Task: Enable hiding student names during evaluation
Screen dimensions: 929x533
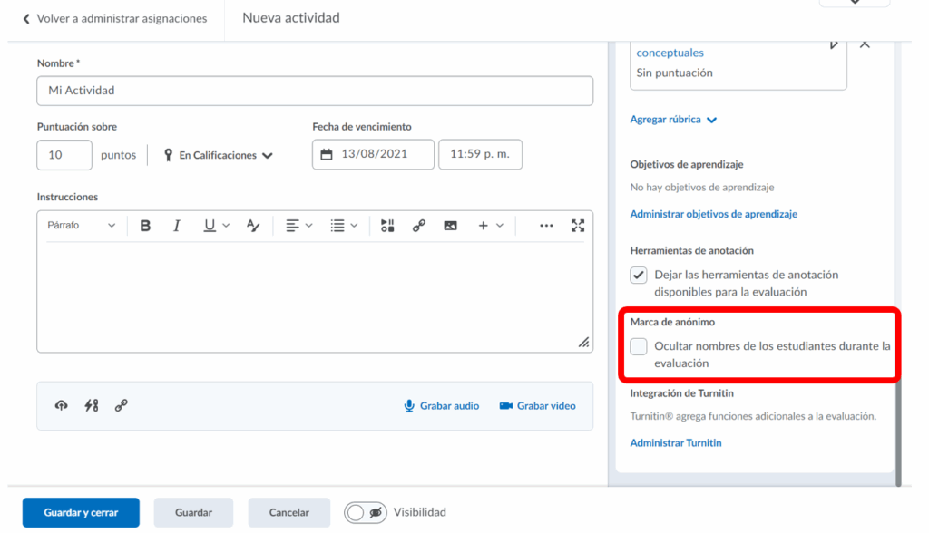Action: click(x=639, y=346)
